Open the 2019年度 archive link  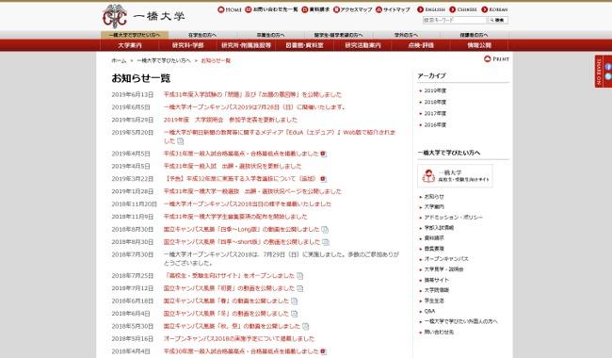point(435,90)
